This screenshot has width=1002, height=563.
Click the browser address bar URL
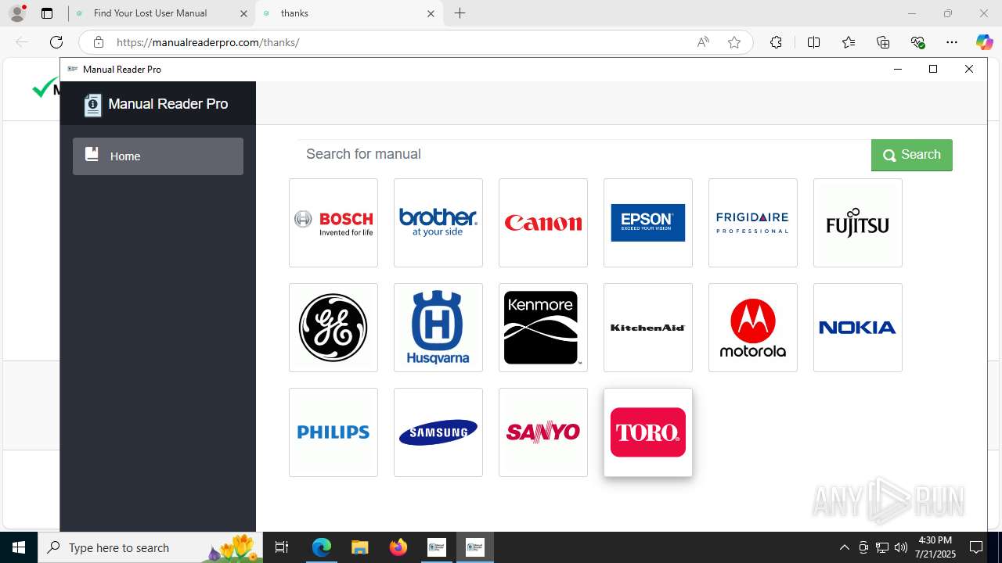pyautogui.click(x=208, y=42)
